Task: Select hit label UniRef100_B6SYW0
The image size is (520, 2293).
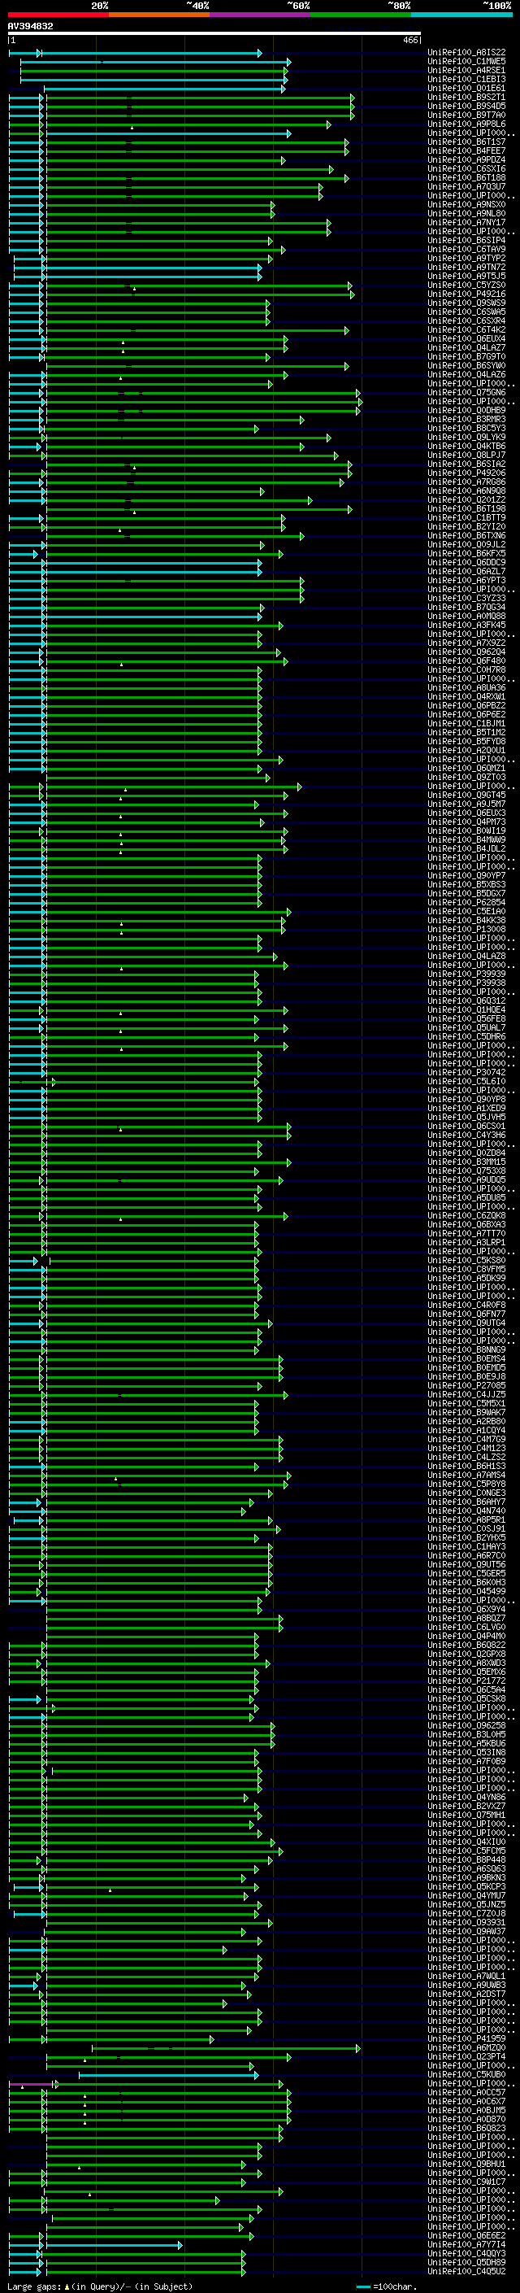Action: [x=466, y=365]
